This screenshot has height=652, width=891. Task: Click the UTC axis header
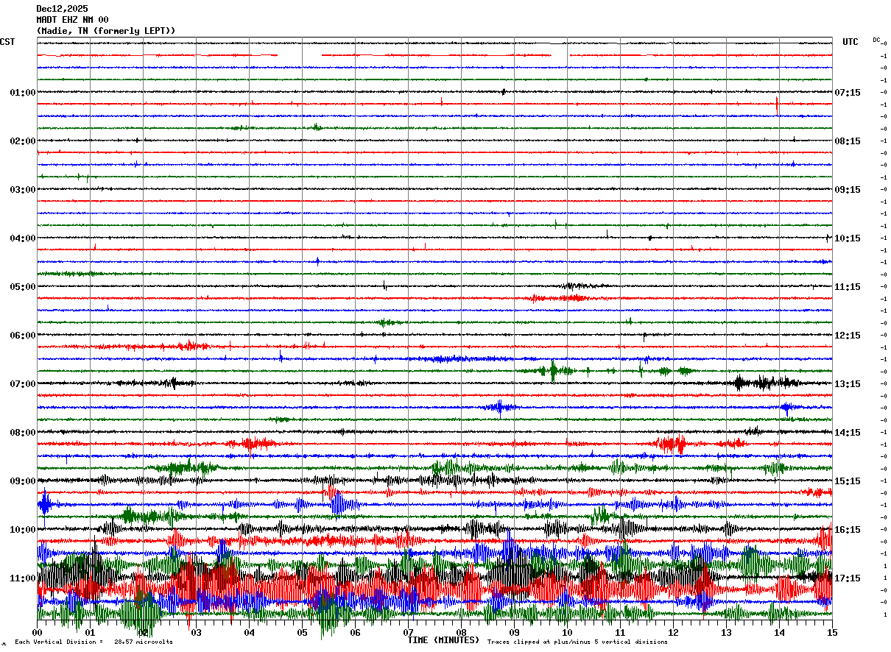point(850,42)
